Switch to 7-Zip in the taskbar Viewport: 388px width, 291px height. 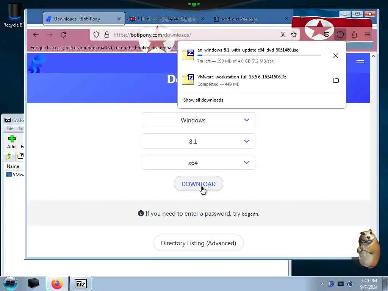click(x=81, y=283)
